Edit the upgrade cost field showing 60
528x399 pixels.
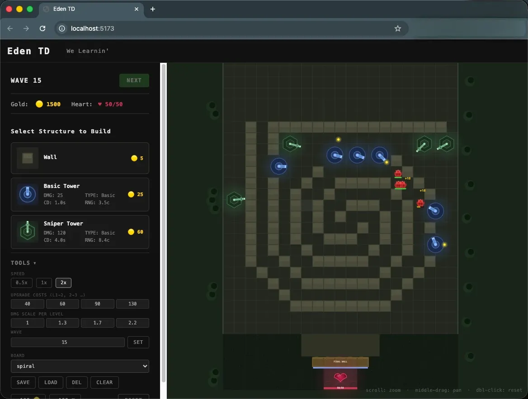62,304
